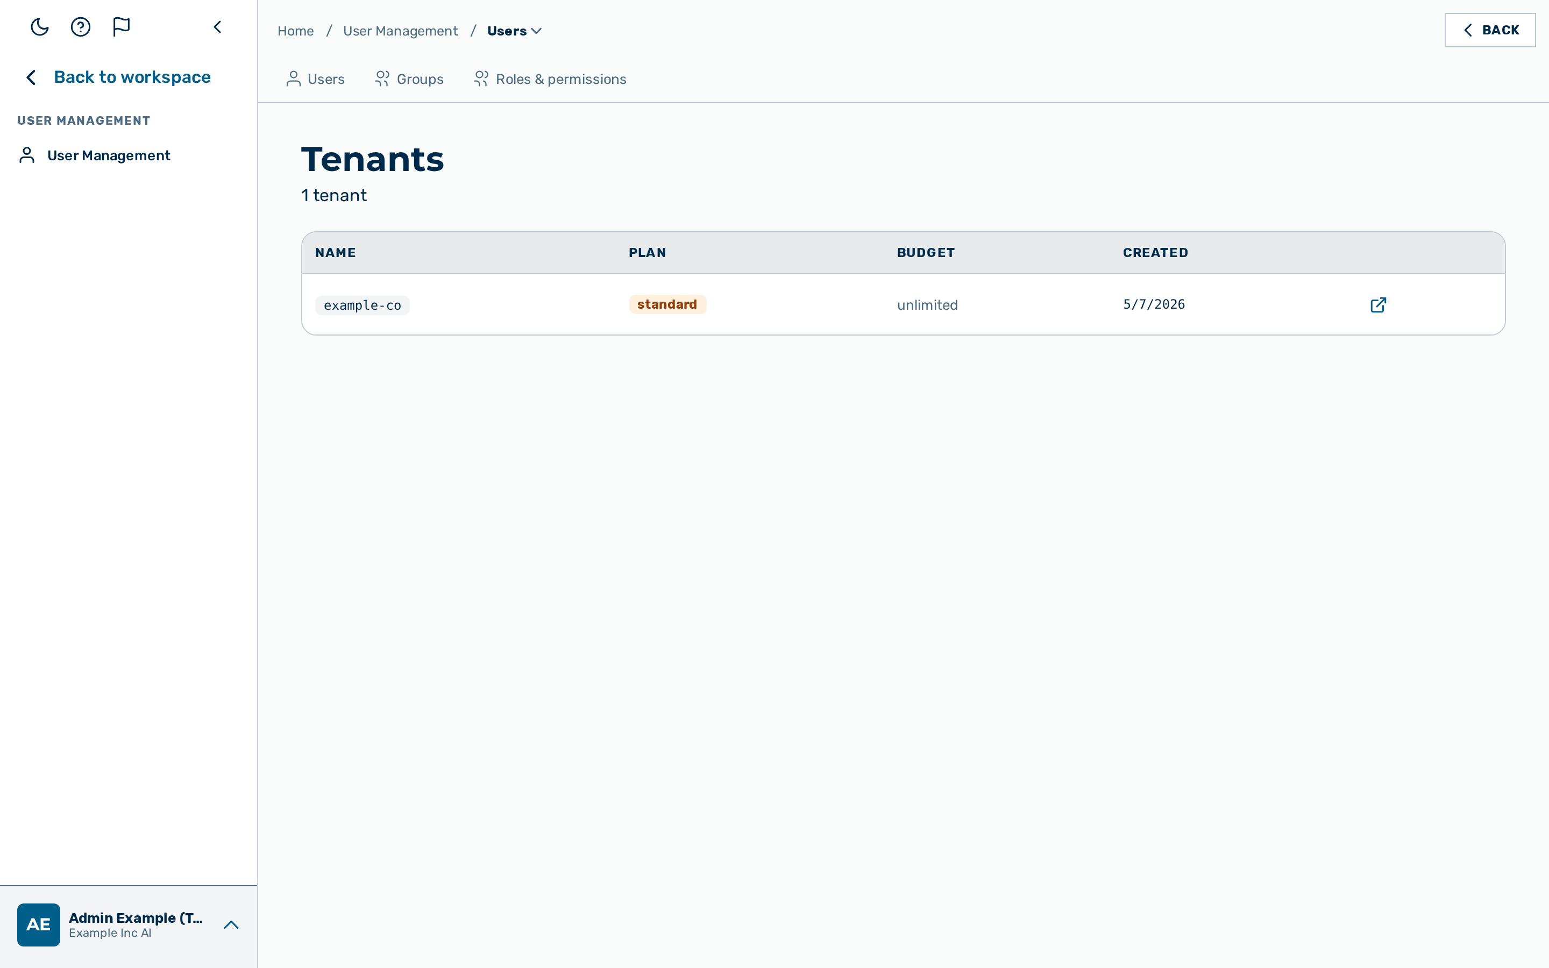
Task: Collapse the sidebar with the chevron
Action: 218,27
